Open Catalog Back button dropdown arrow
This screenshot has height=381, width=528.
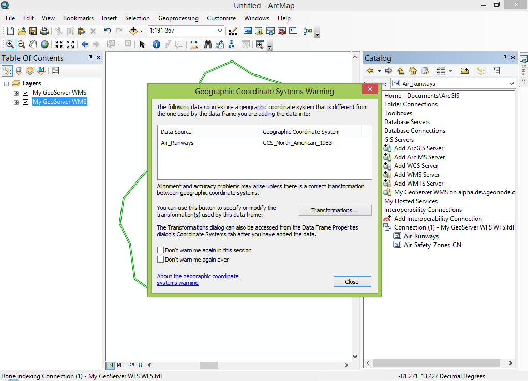[379, 71]
